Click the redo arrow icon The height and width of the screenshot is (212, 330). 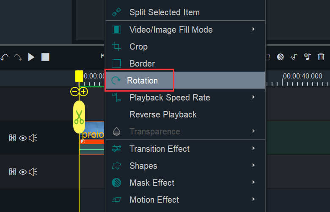click(x=18, y=57)
